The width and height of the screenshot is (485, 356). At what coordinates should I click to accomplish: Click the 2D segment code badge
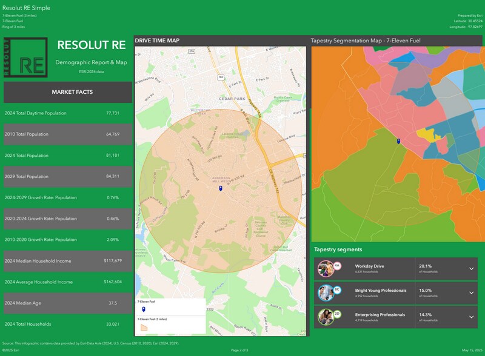click(x=338, y=314)
